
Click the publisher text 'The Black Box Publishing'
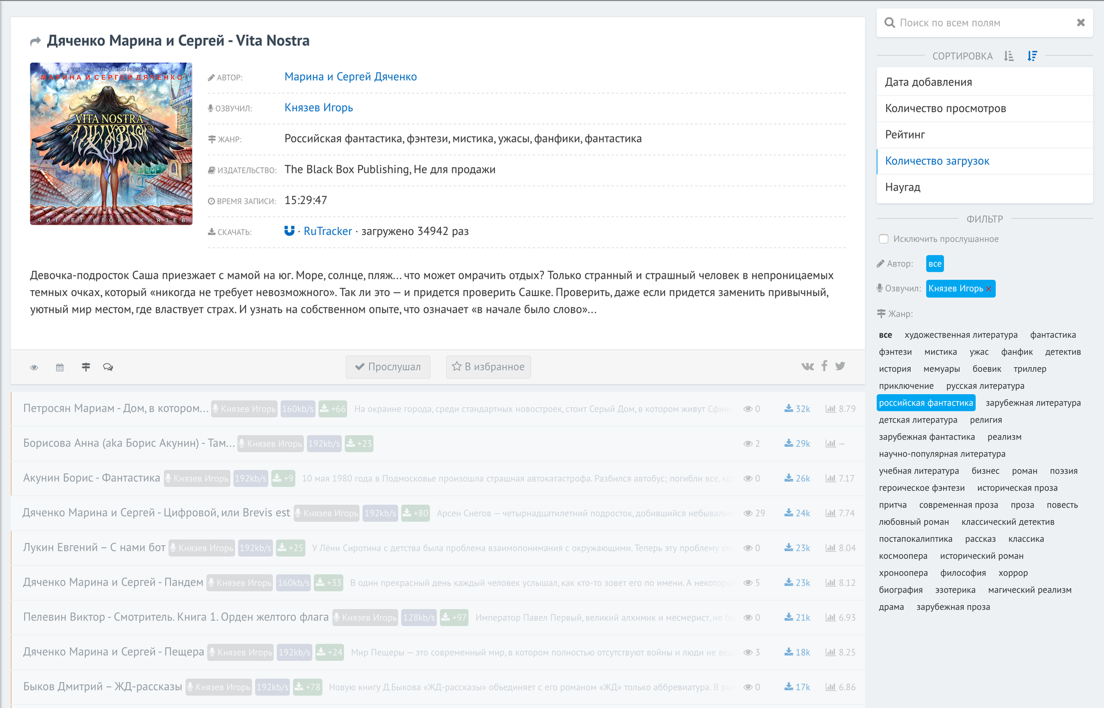(347, 169)
